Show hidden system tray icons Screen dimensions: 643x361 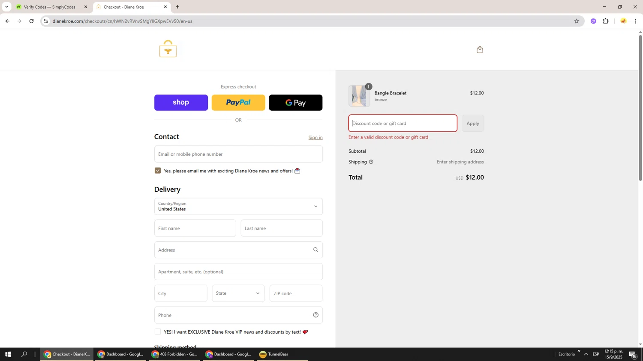(x=586, y=354)
